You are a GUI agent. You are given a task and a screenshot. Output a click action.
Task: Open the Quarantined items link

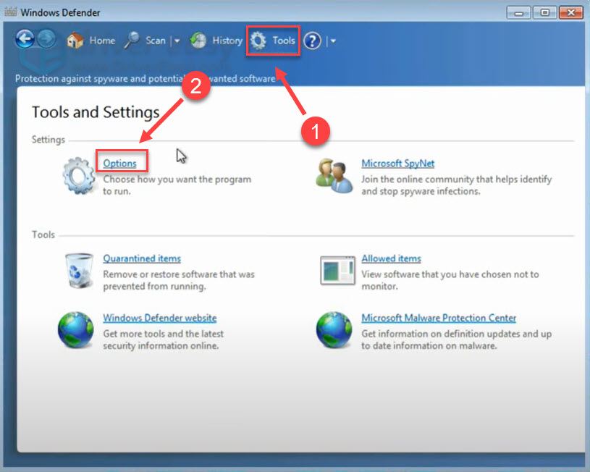click(142, 258)
